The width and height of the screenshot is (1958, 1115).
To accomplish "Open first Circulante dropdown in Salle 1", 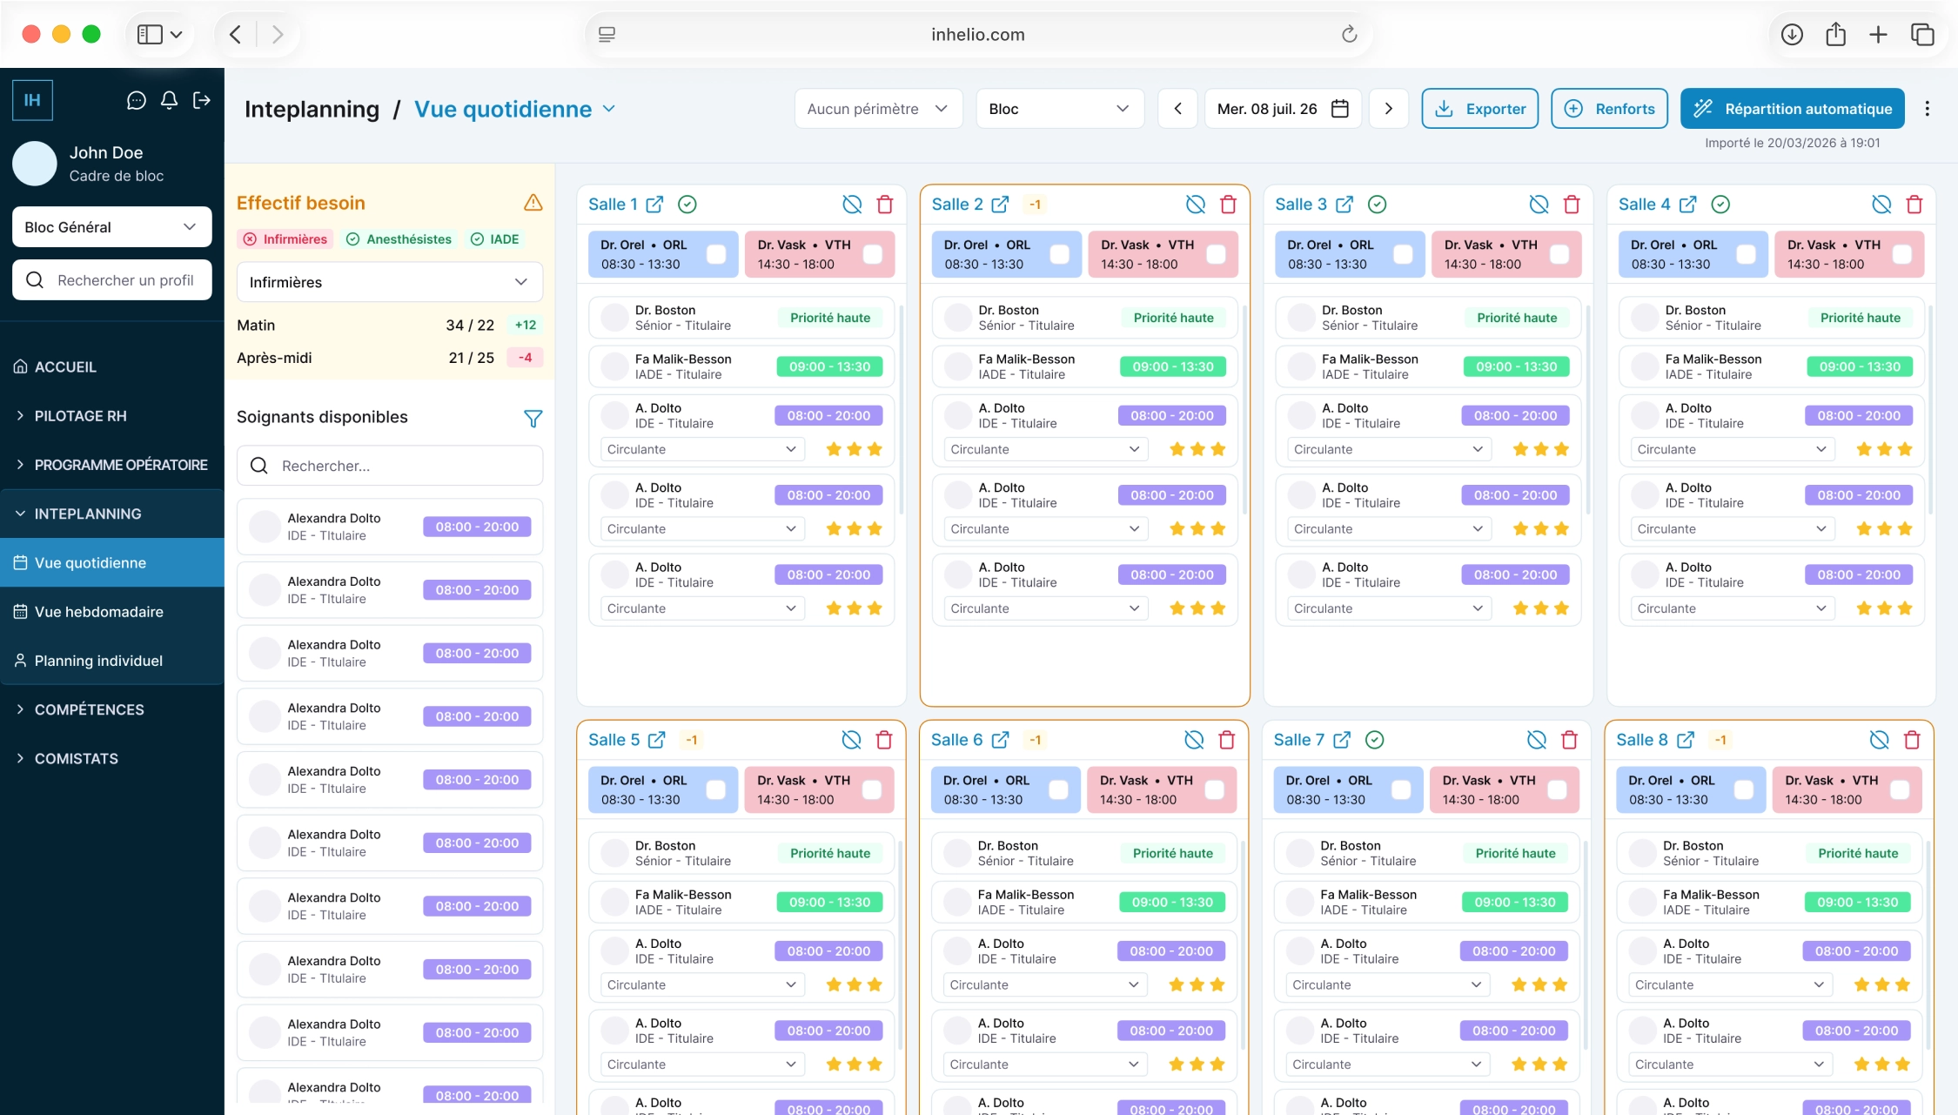I will coord(701,450).
